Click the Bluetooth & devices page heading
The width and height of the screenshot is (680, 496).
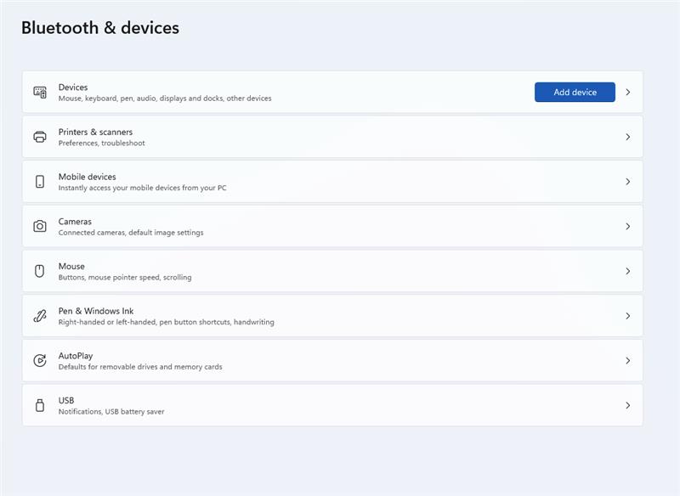click(x=100, y=28)
